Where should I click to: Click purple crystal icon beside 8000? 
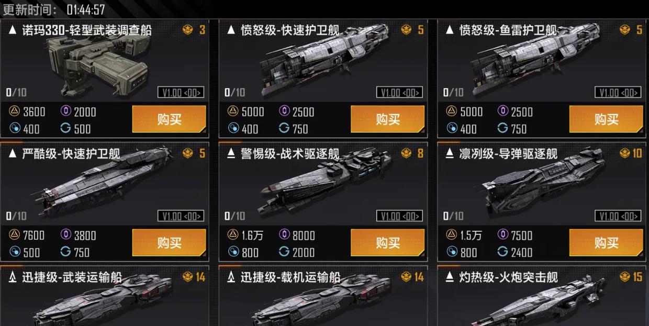point(284,234)
